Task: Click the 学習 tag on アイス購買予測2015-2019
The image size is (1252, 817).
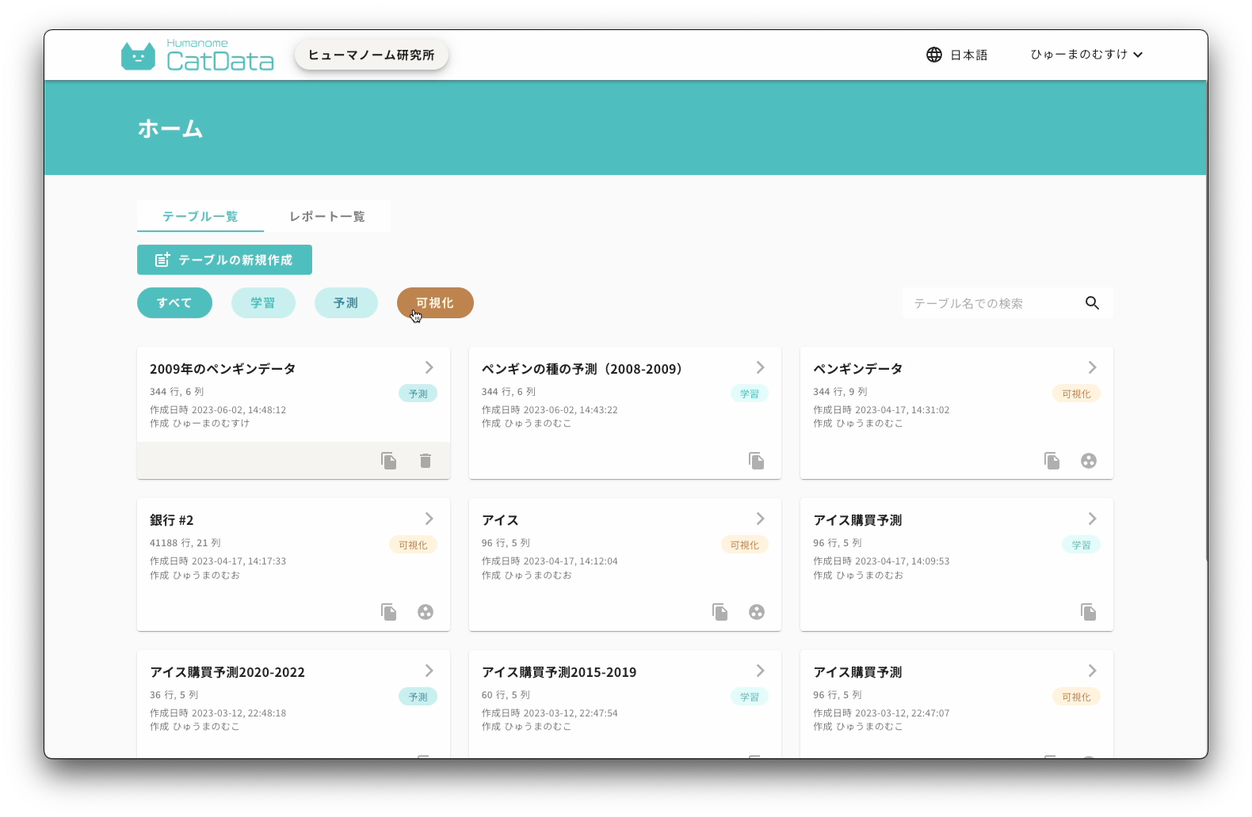Action: click(749, 697)
